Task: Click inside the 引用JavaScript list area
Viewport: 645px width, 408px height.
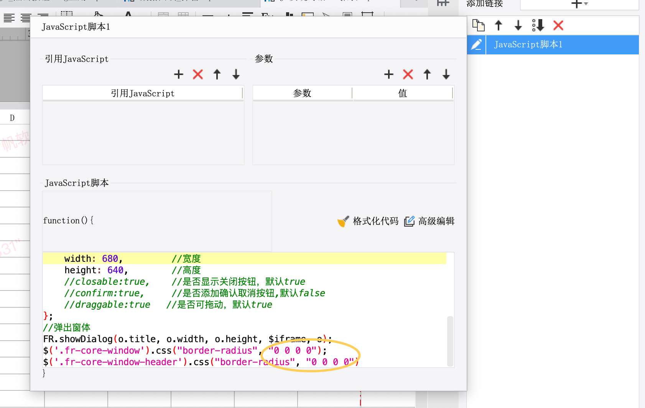Action: [143, 132]
